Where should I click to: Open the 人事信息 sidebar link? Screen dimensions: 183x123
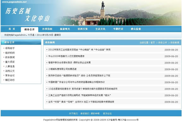point(10,67)
